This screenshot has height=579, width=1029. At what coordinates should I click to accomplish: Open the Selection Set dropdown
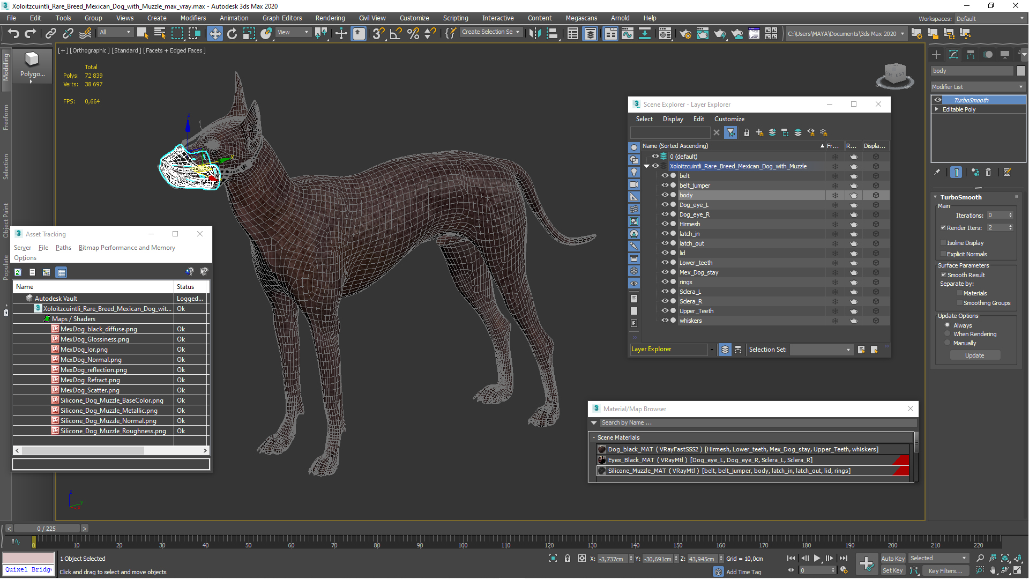[821, 350]
